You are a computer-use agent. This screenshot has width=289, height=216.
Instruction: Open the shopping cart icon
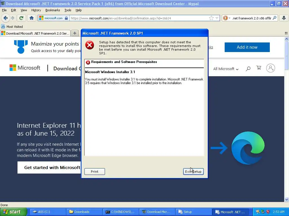pyautogui.click(x=259, y=68)
